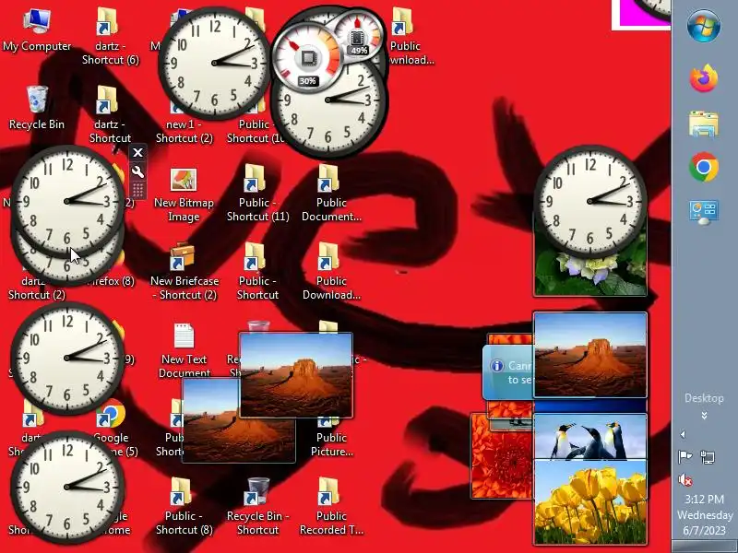Click the clock gadget above the hydrangea picture
Image resolution: width=738 pixels, height=553 pixels.
(x=590, y=201)
